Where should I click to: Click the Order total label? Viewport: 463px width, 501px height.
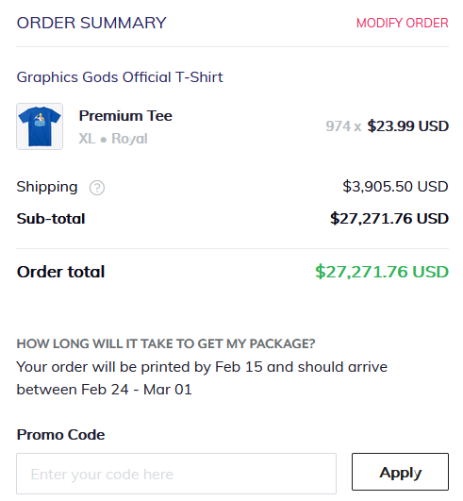click(x=60, y=272)
